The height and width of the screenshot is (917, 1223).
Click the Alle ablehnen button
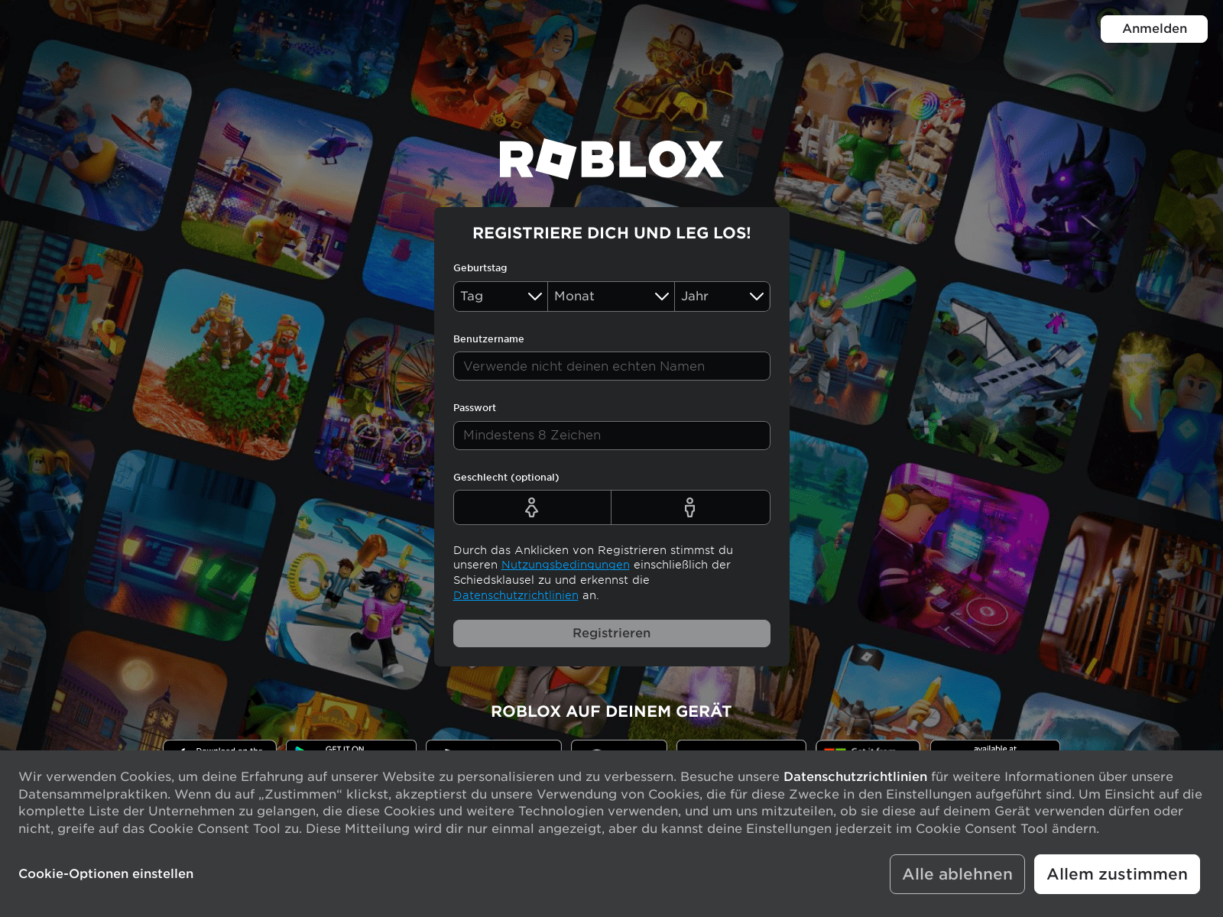pos(957,874)
